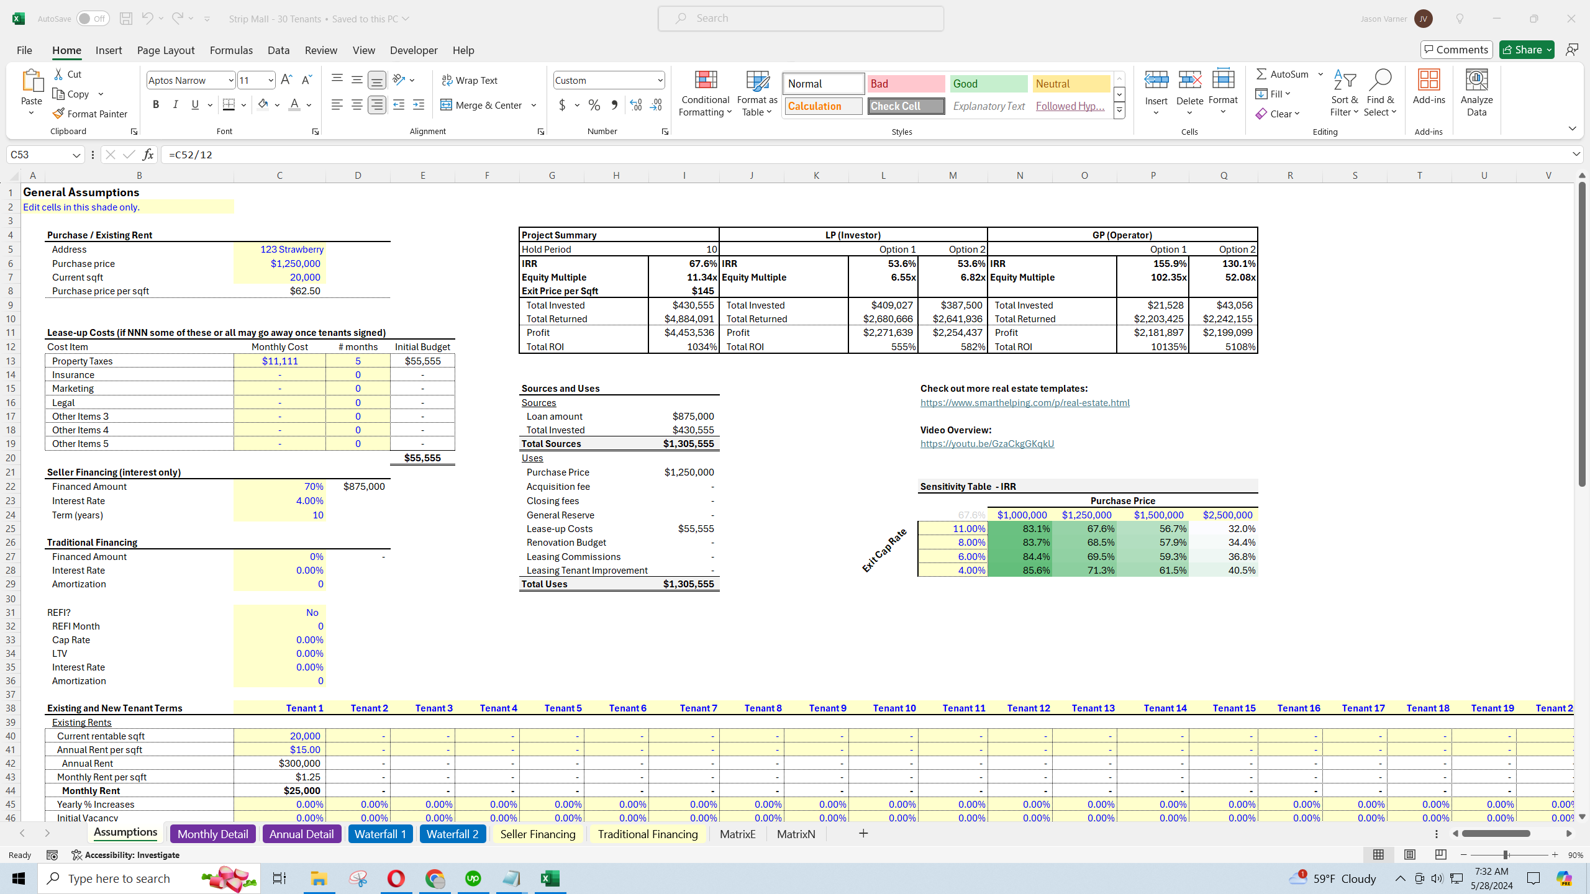
Task: Click the Orientation text angle icon
Action: click(x=399, y=79)
